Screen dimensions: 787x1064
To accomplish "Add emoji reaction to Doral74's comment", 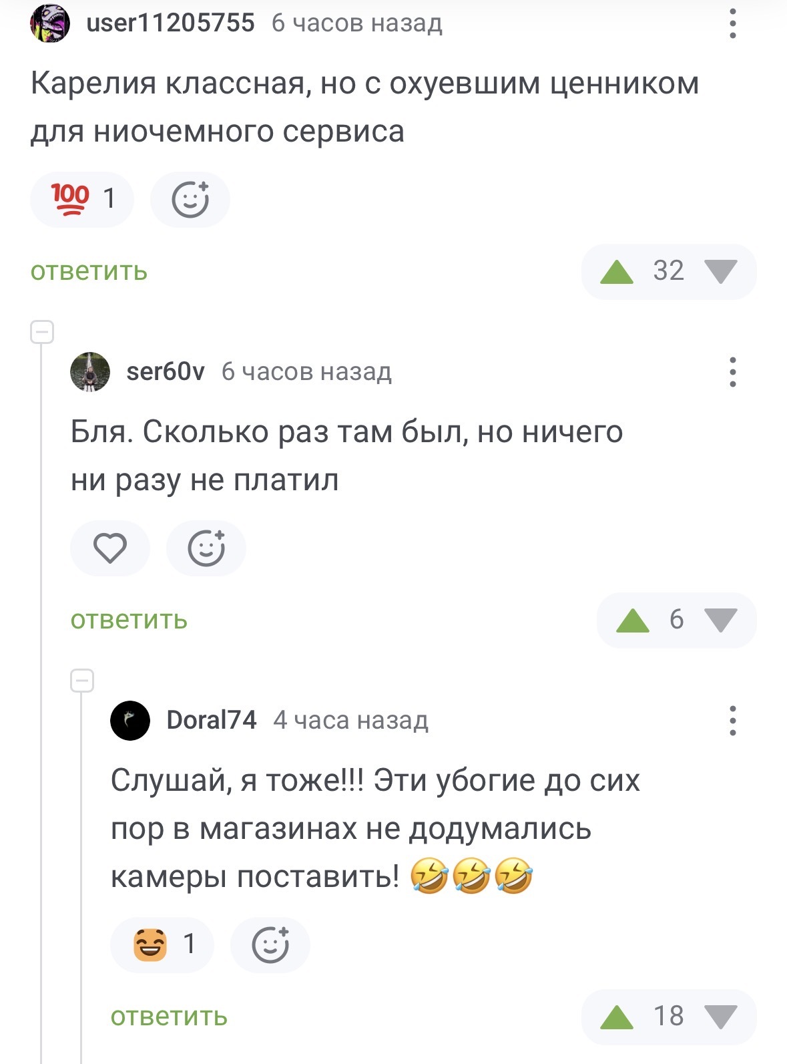I will tap(270, 945).
